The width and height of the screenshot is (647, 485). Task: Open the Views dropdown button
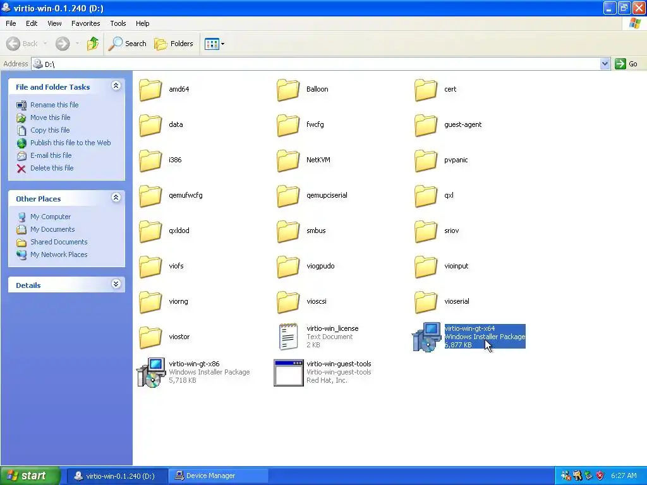(x=215, y=44)
